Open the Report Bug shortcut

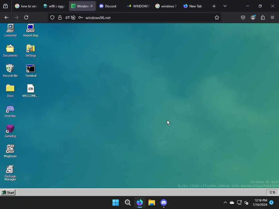(31, 30)
